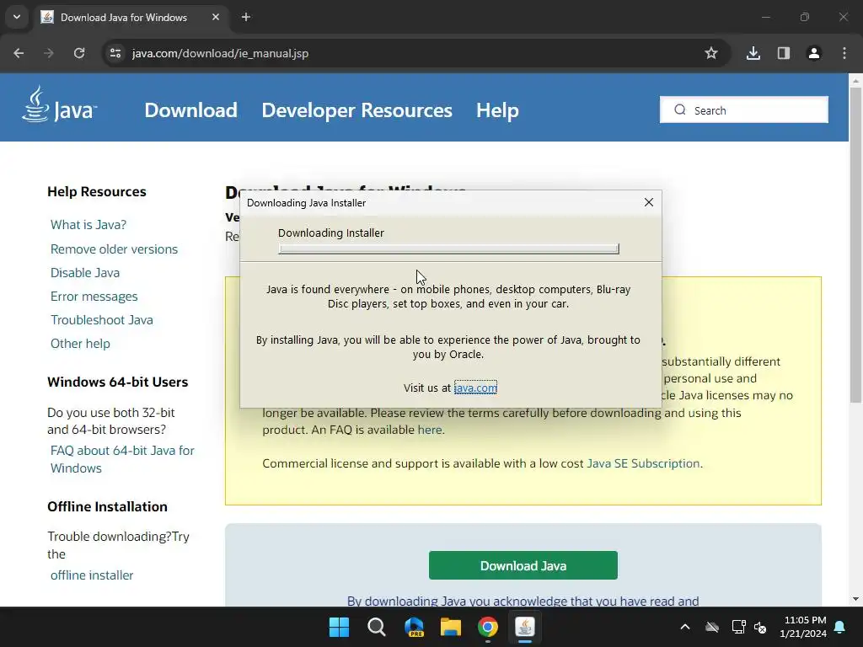Click the muted volume tray icon
This screenshot has height=647, width=863.
[x=760, y=627]
